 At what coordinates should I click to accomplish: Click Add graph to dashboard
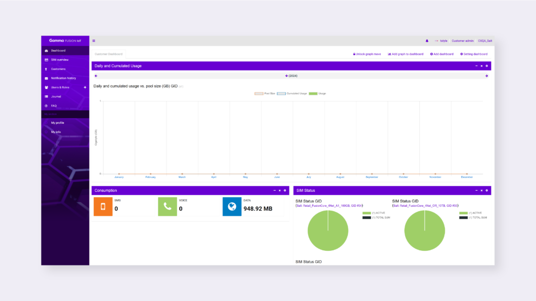(406, 54)
